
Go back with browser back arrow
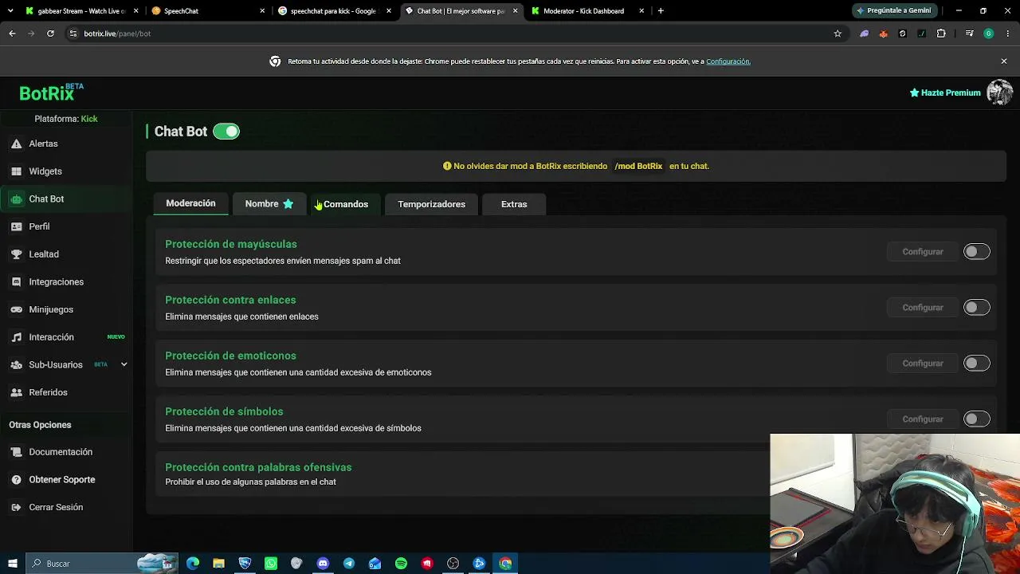coord(12,33)
